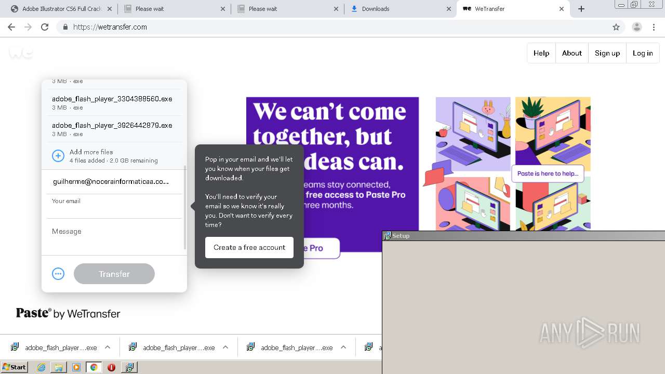Click 'Paste is here to help...' bubble
The image size is (665, 374).
(x=548, y=173)
